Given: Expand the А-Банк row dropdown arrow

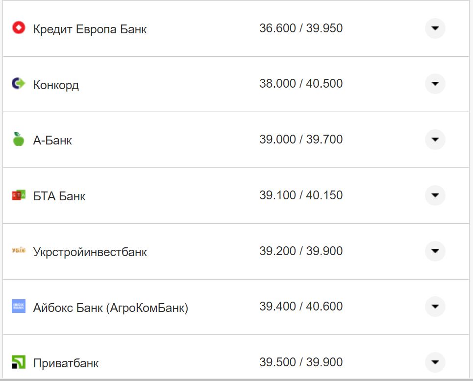Looking at the screenshot, I should (x=435, y=140).
